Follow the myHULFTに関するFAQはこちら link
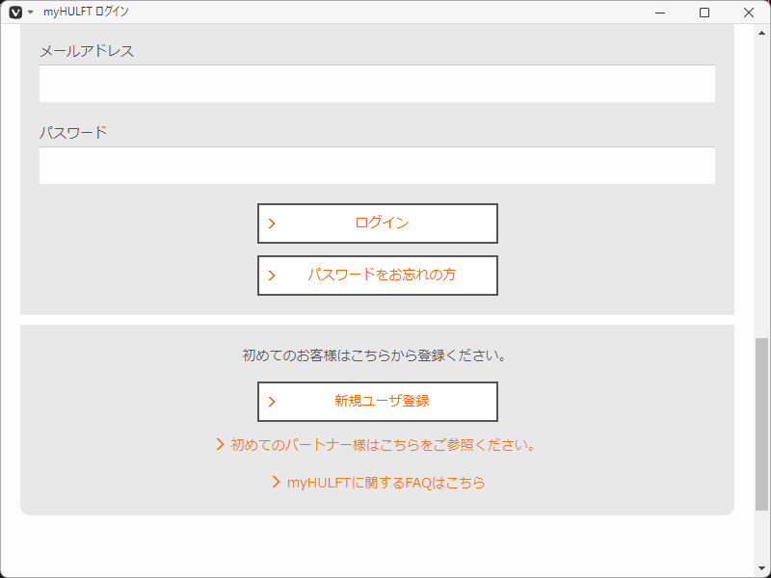This screenshot has height=578, width=771. point(385,483)
